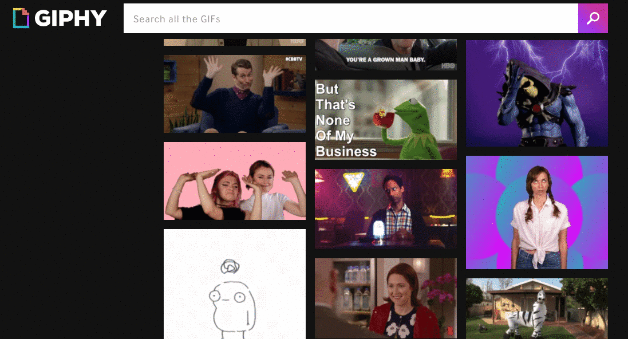This screenshot has width=628, height=339.
Task: Open the man in plaid shirt bar GIF
Action: 386,209
